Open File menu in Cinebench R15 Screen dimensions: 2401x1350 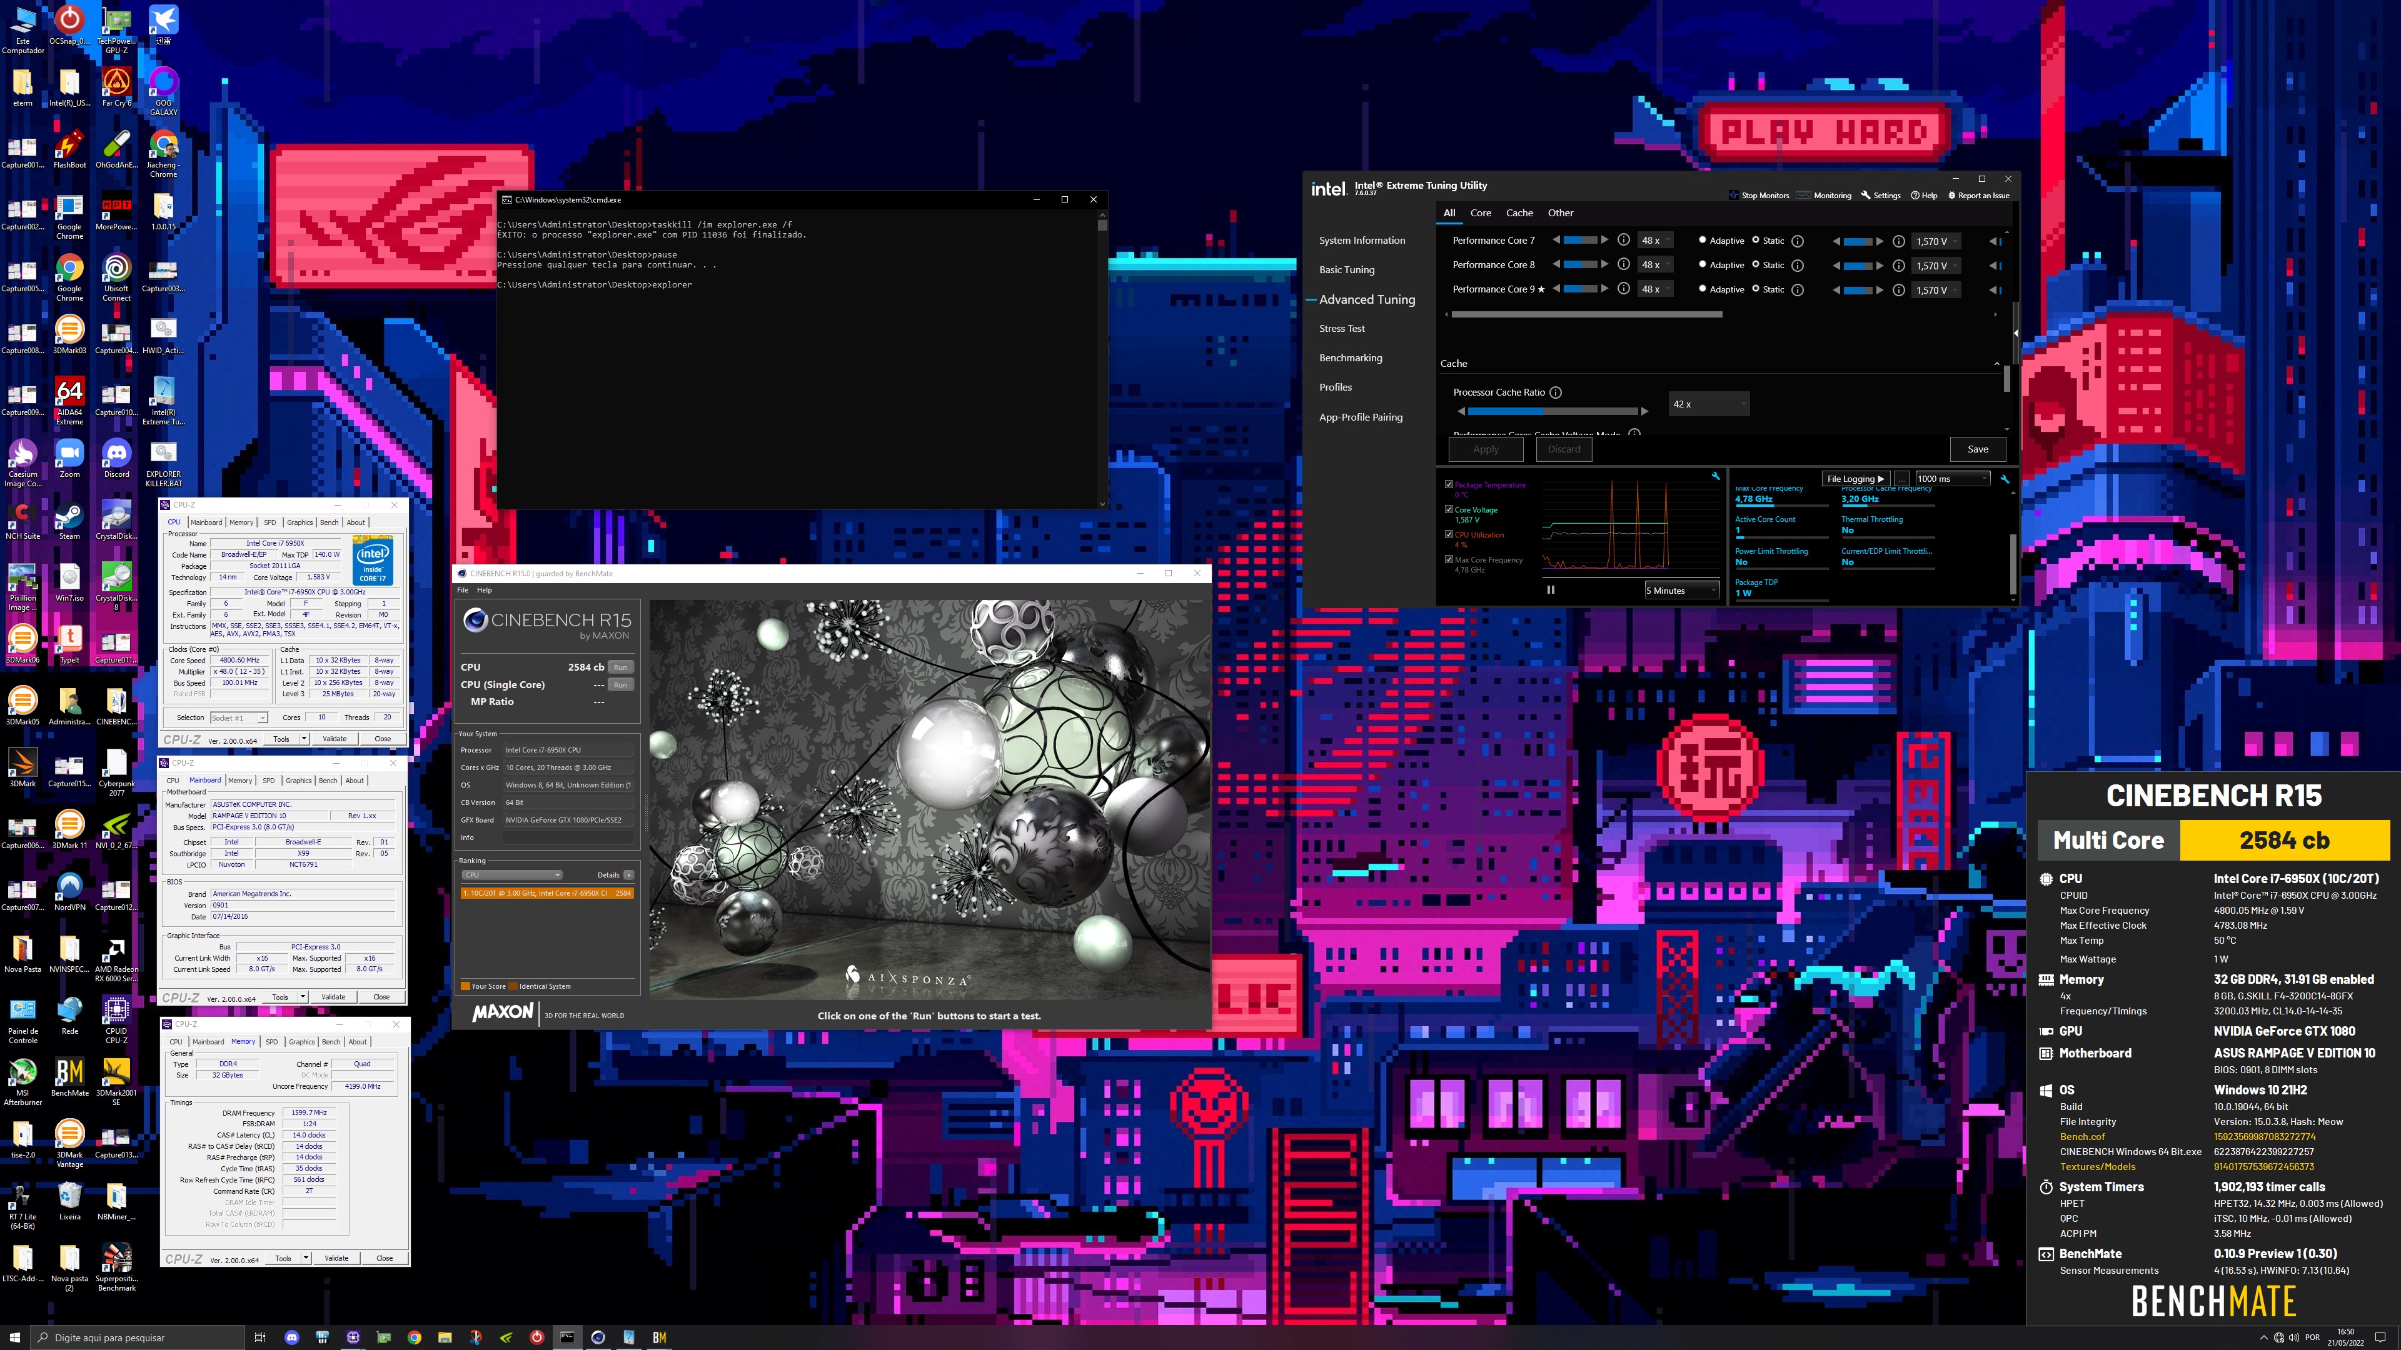(x=462, y=591)
